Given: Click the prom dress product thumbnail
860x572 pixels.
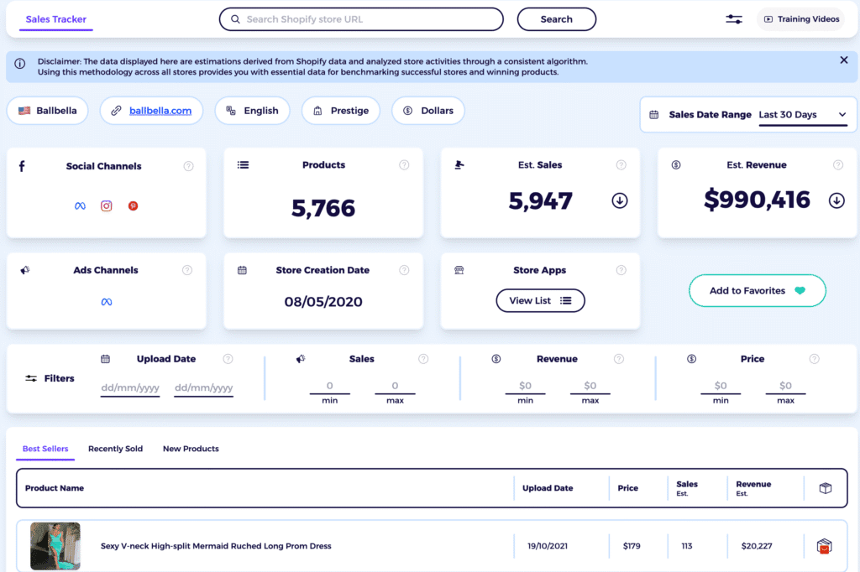Looking at the screenshot, I should (55, 545).
